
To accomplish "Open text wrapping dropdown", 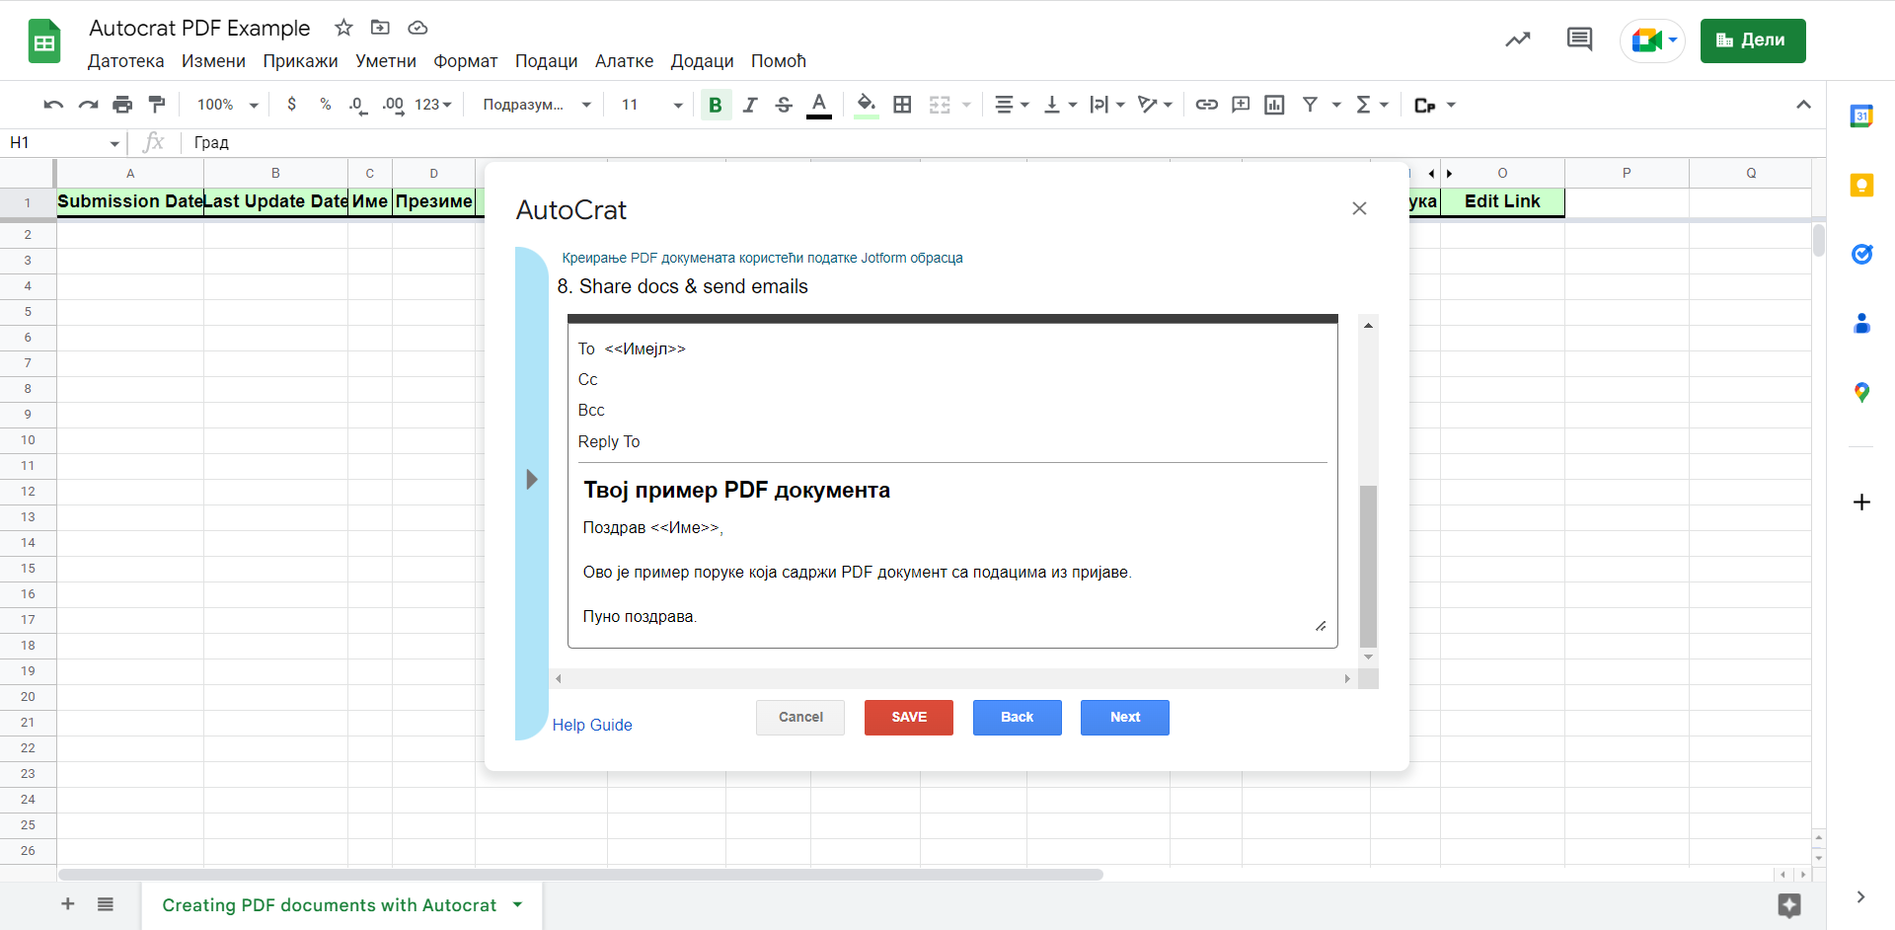I will pos(1106,105).
